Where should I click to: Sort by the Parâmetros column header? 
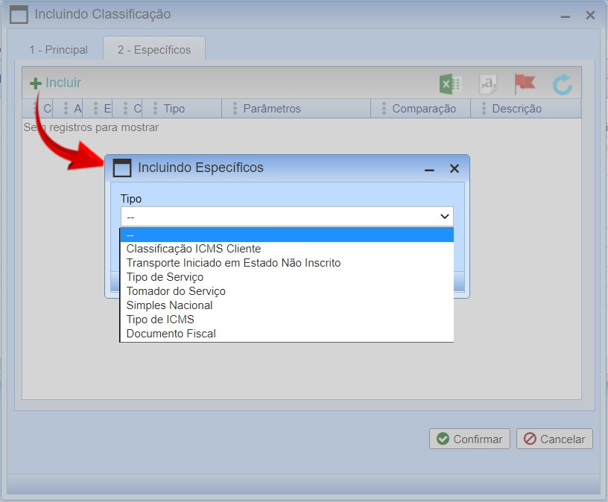coord(272,109)
